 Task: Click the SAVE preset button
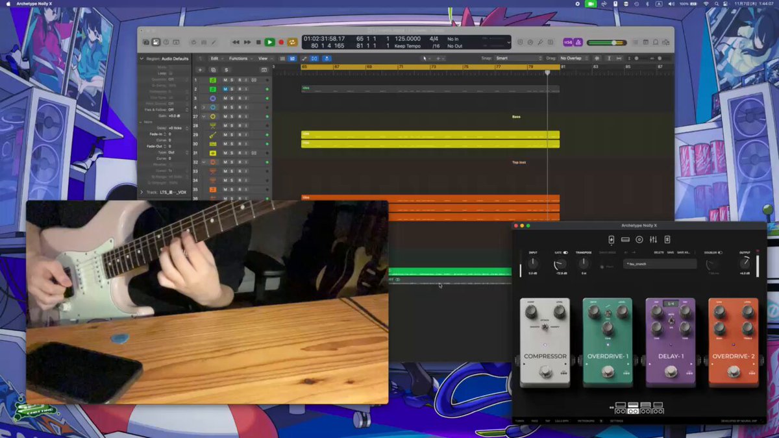coord(670,252)
